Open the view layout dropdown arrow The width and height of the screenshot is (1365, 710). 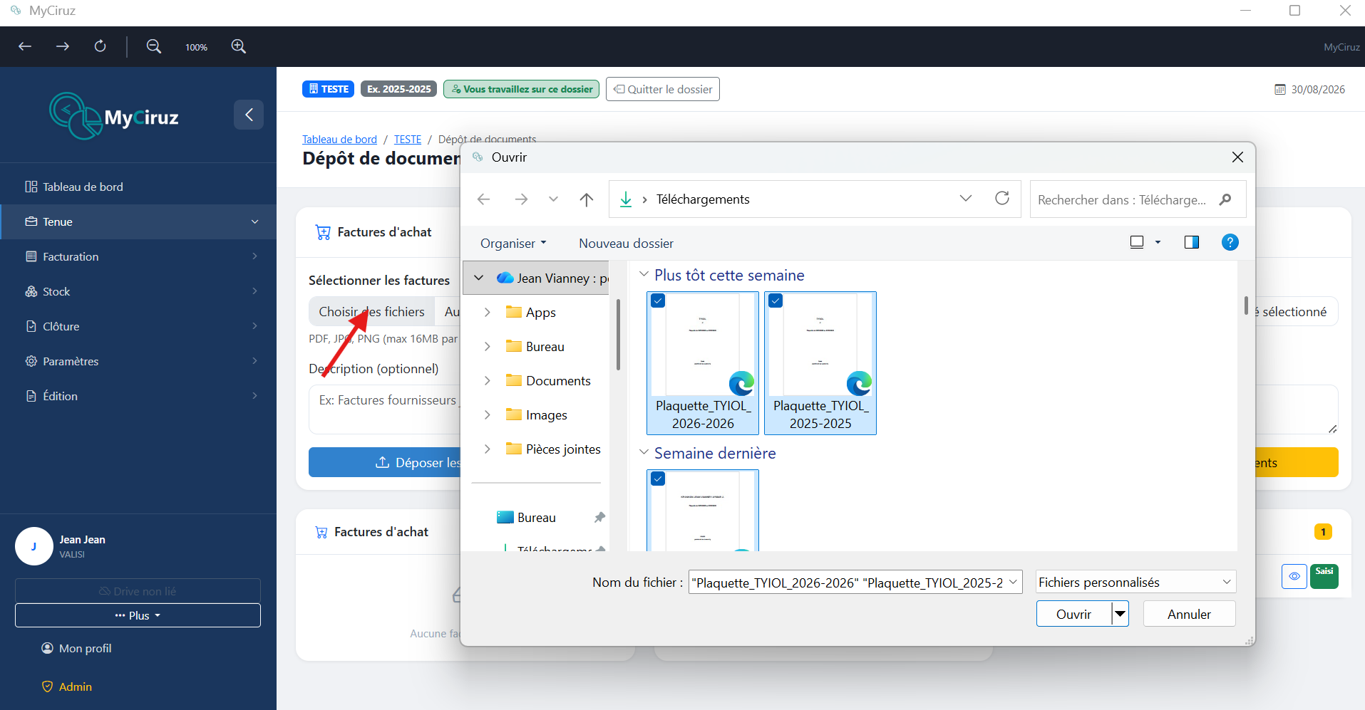1158,242
